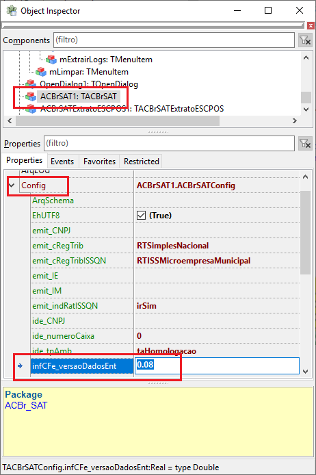This screenshot has width=316, height=475.
Task: Click the 0.08 value edit field
Action: click(x=217, y=365)
